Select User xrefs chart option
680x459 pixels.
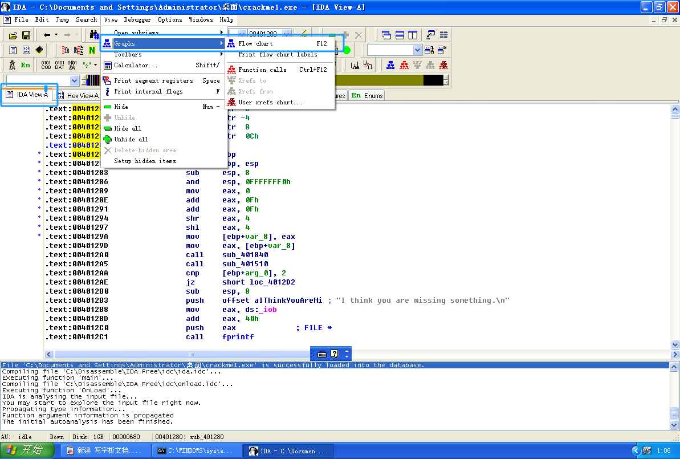[280, 103]
